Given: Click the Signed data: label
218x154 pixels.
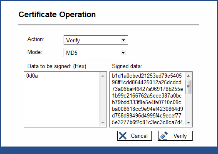Looking at the screenshot, I should (127, 66).
